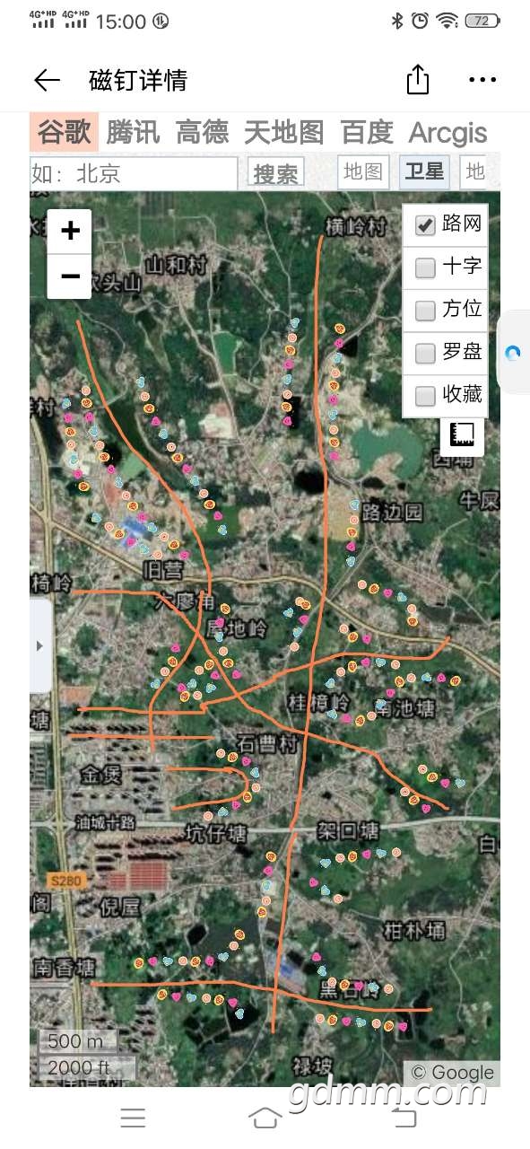
Task: Enable the 路网 road network checkbox
Action: (x=425, y=224)
